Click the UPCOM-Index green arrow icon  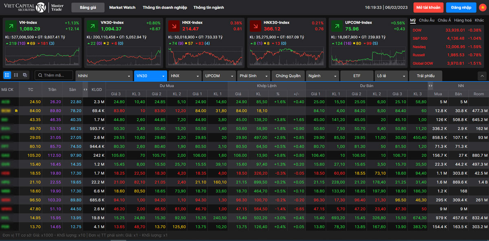coord(337,26)
